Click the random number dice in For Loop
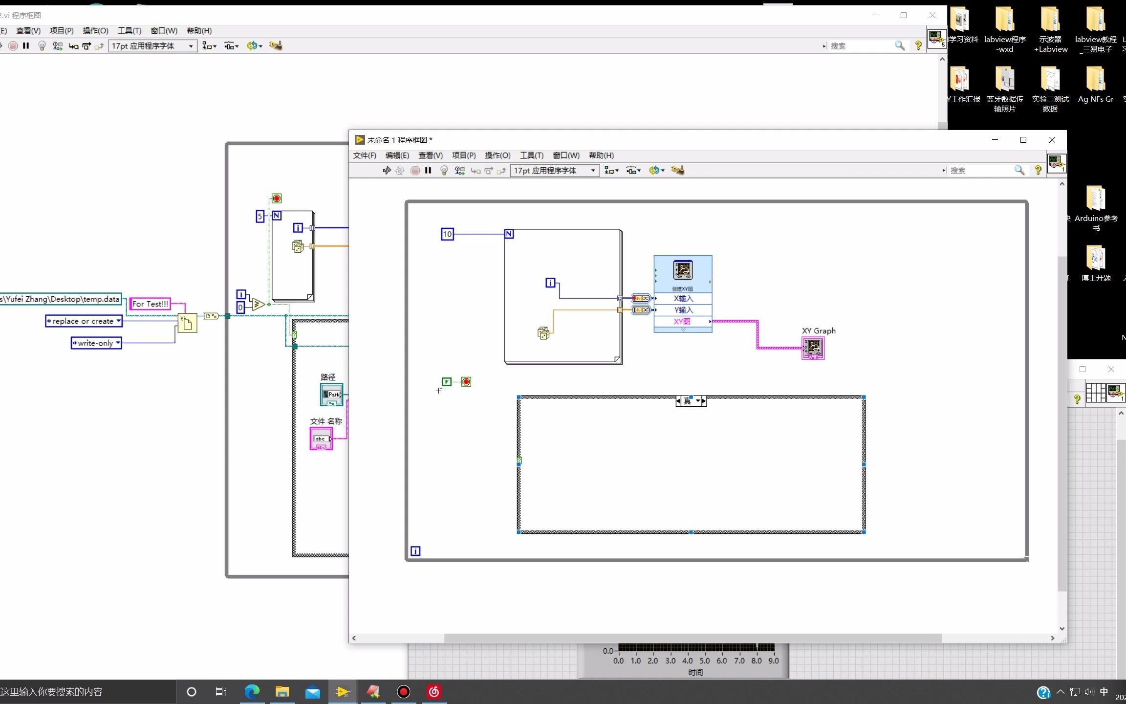Image resolution: width=1126 pixels, height=704 pixels. (543, 333)
